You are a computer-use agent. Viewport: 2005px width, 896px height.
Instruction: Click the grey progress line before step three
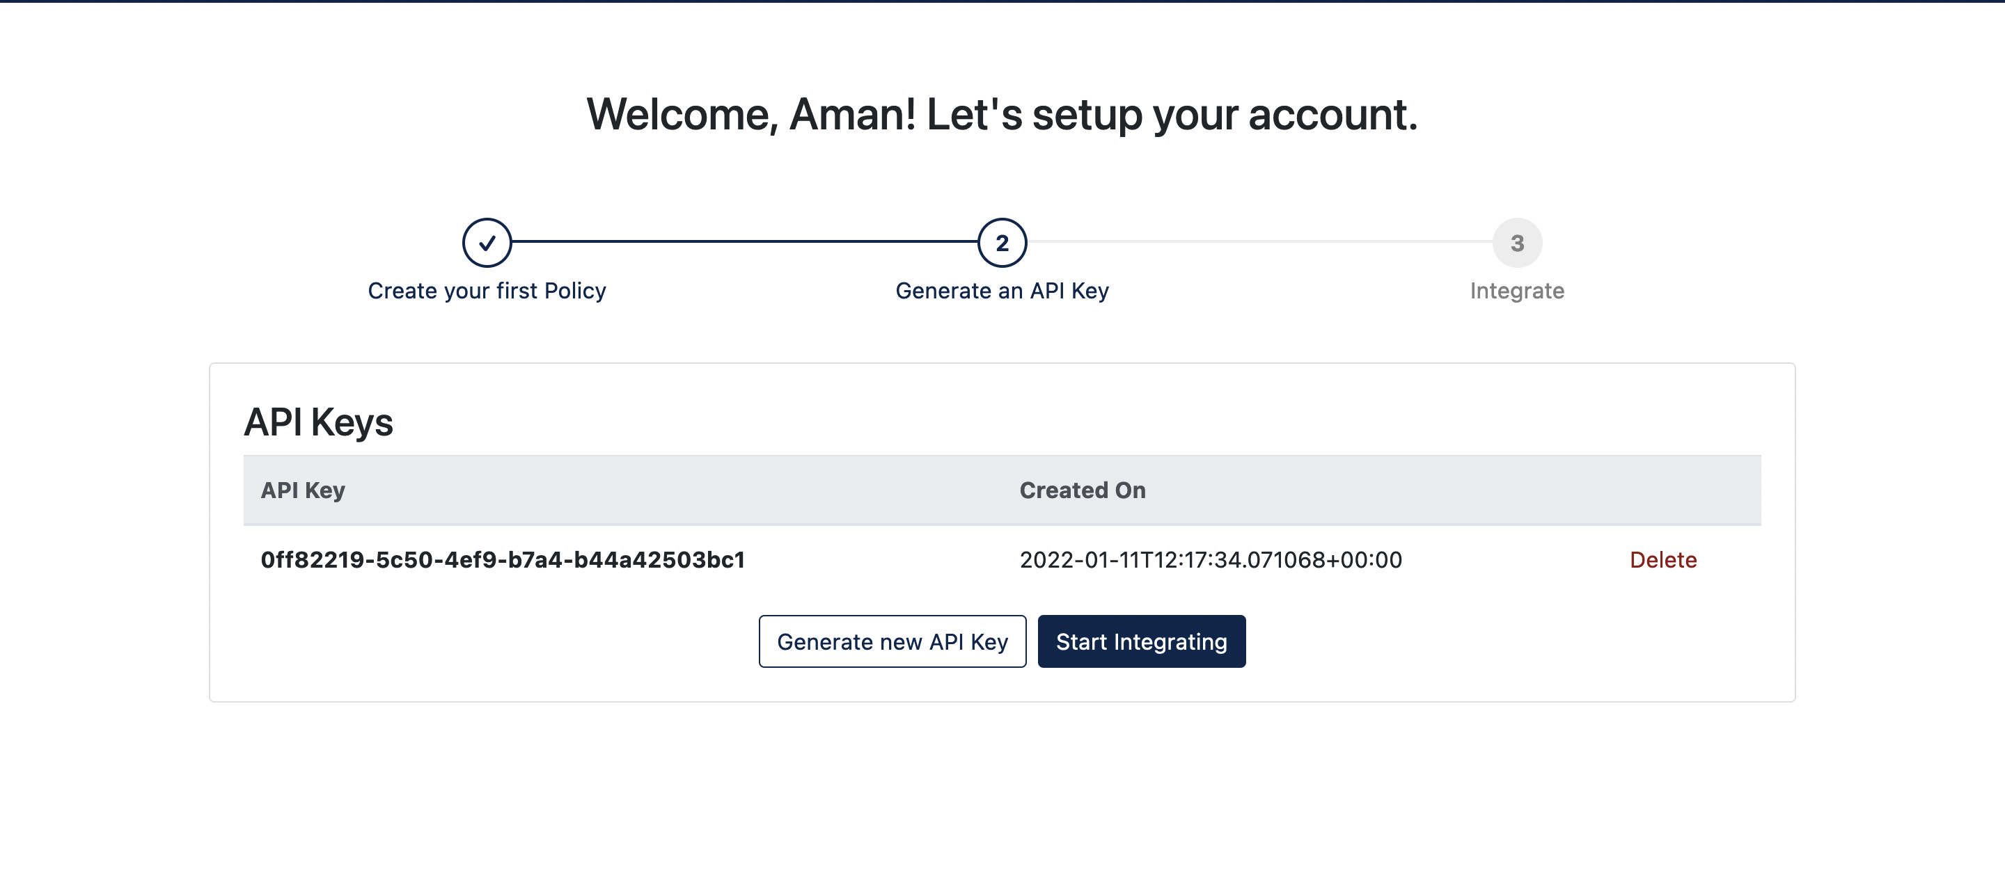[1259, 242]
